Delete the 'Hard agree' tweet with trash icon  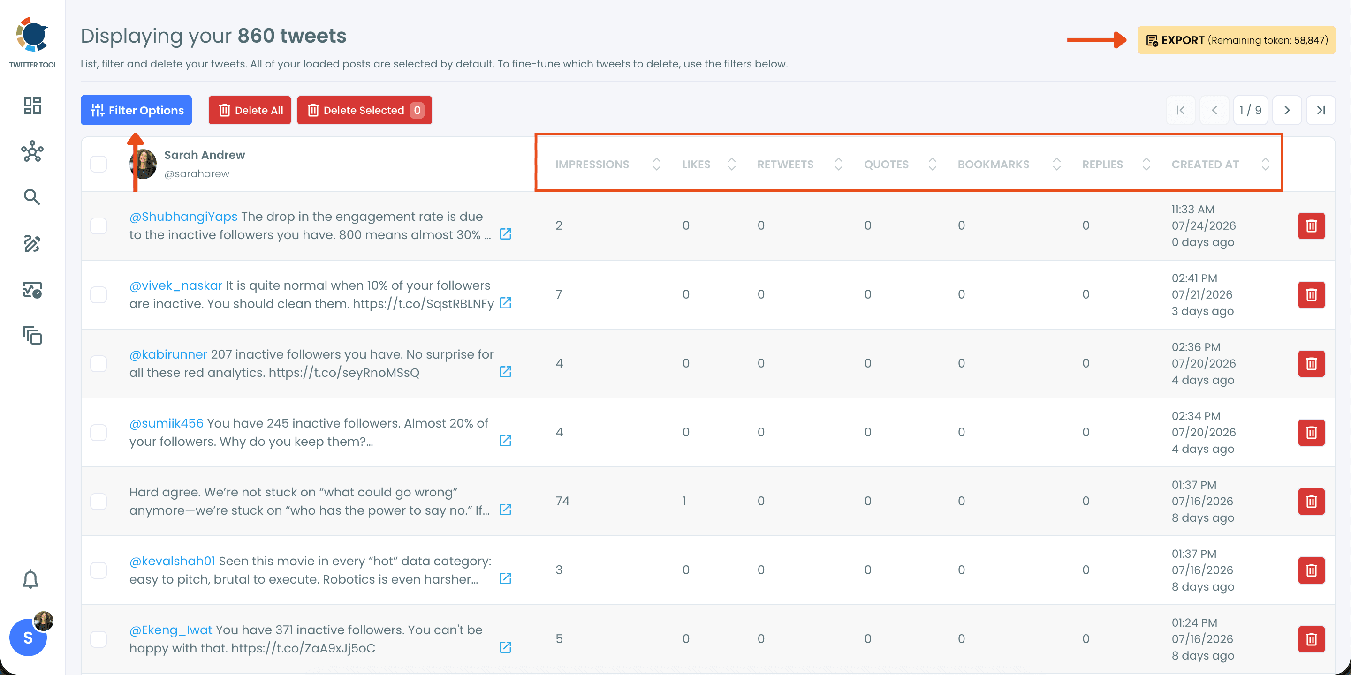1311,502
